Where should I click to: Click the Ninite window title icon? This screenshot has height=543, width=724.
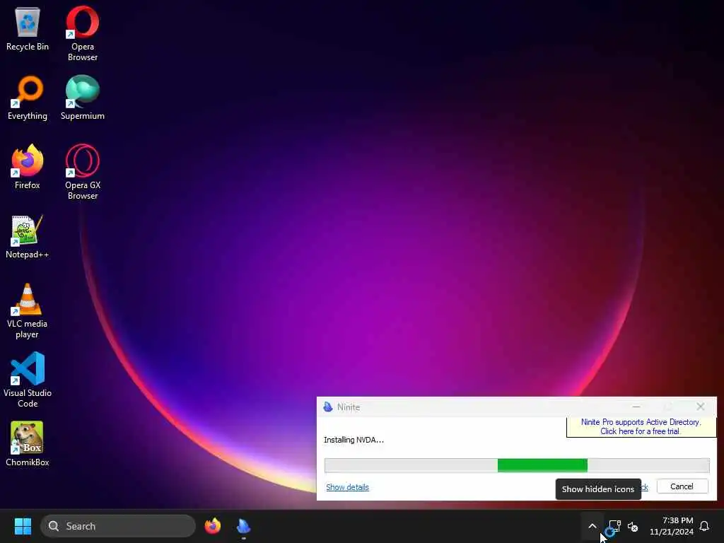click(328, 407)
